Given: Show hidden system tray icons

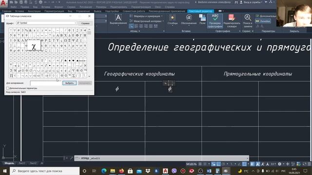Looking at the screenshot, I should click(253, 171).
